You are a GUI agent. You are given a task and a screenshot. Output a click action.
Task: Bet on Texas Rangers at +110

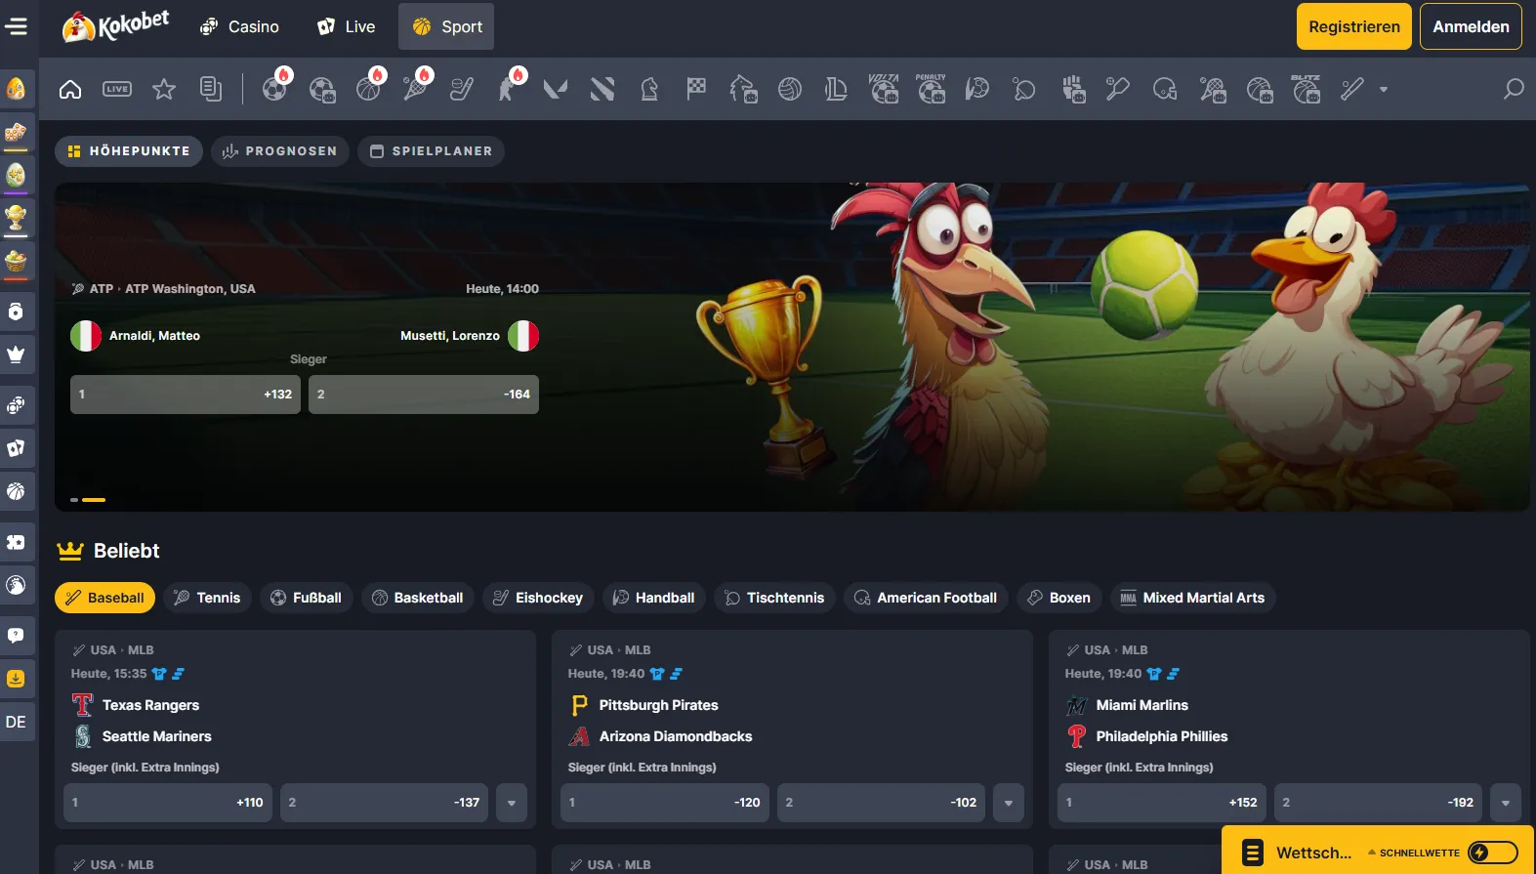point(168,803)
